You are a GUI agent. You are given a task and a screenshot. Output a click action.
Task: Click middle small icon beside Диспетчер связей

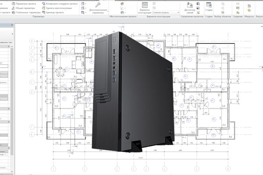pyautogui.click(x=198, y=8)
